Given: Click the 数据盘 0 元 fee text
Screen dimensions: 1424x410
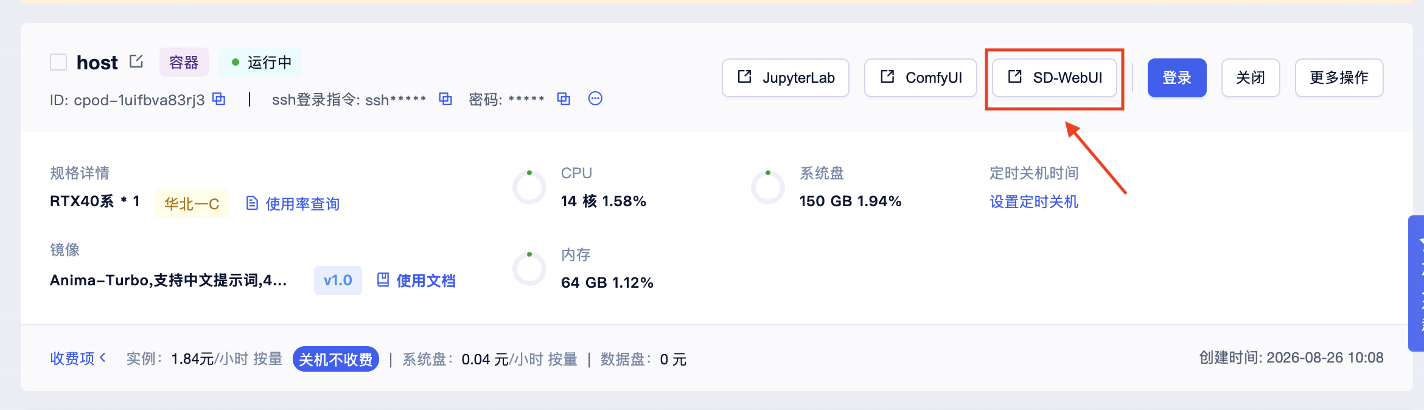Looking at the screenshot, I should 643,359.
